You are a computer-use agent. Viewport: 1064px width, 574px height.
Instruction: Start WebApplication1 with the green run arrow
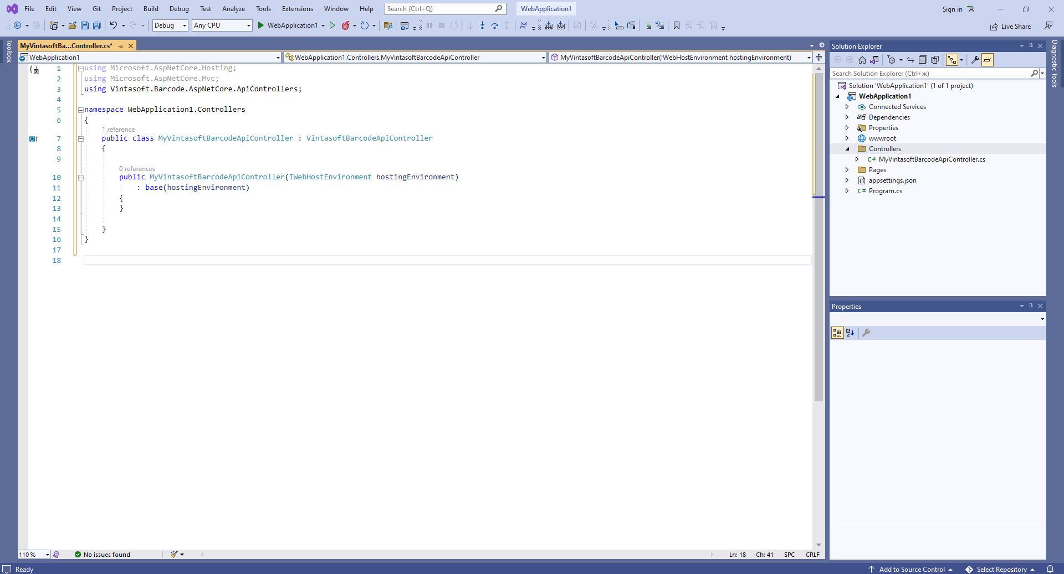coord(261,25)
